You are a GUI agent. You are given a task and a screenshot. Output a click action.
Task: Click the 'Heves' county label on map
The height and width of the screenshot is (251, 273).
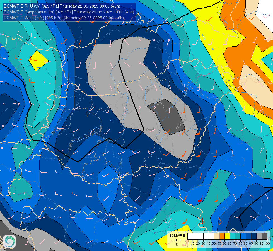[146, 94]
